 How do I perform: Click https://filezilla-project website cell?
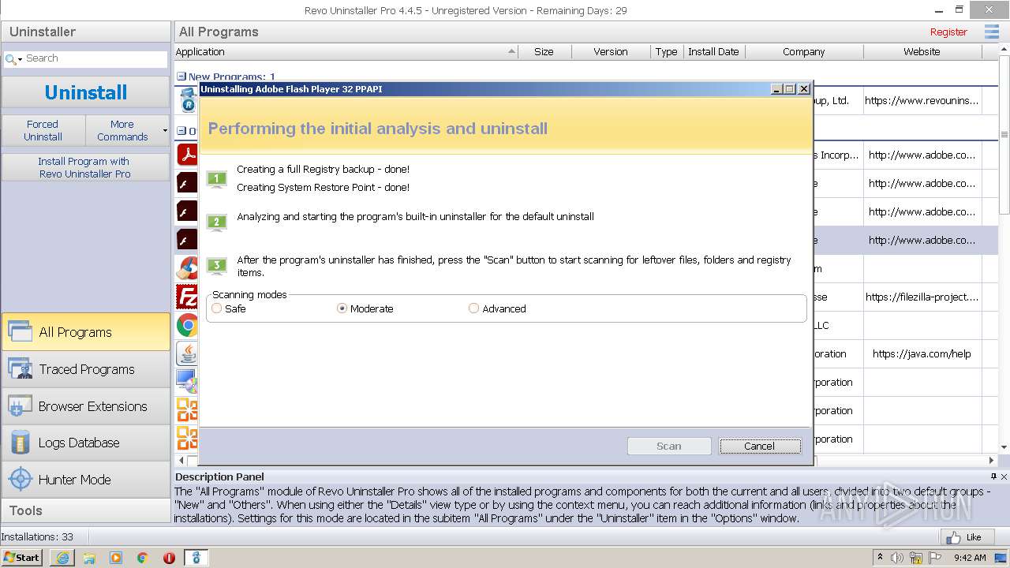[x=922, y=297]
